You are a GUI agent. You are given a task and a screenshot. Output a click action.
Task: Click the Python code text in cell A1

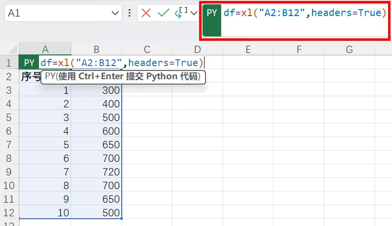click(122, 63)
